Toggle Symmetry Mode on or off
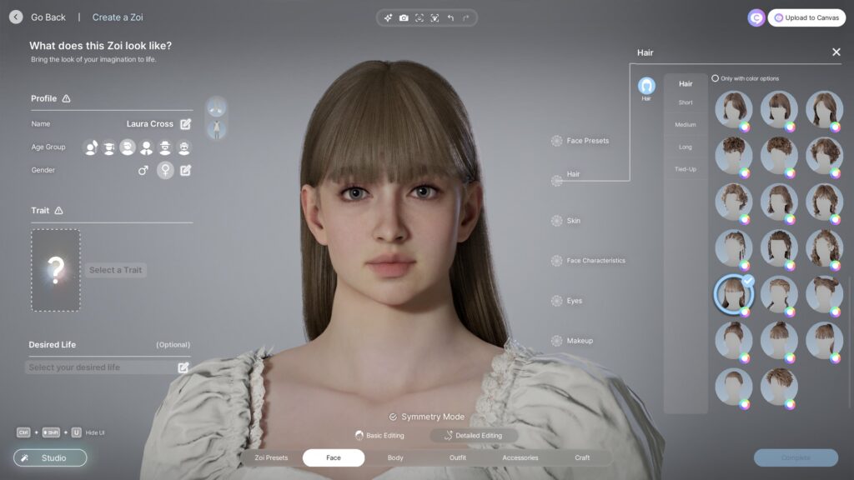Viewport: 854px width, 480px height. point(428,417)
